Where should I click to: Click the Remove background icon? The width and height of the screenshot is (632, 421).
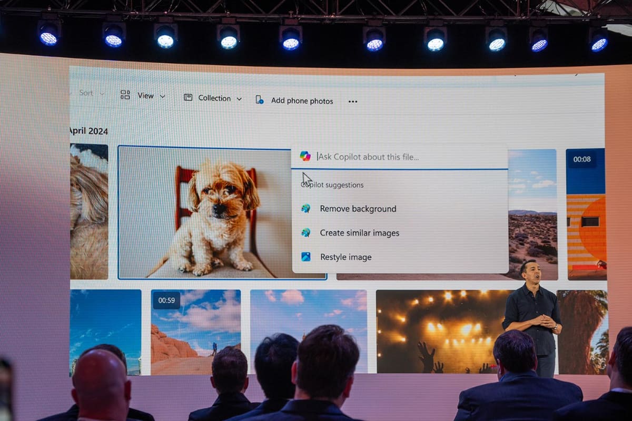pyautogui.click(x=305, y=208)
